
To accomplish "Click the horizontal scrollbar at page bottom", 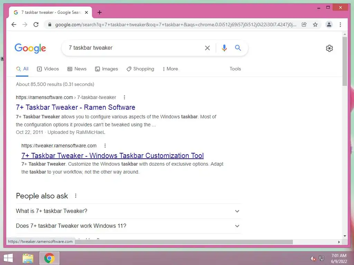I will (184, 242).
